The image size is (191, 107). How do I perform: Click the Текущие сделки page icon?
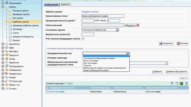coord(10,10)
